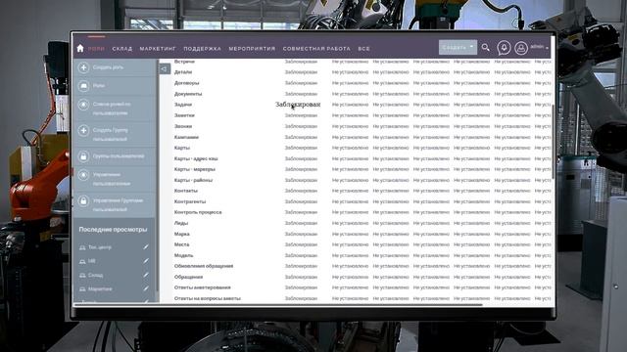
Task: Click Заблокирован cell in the Контакты row
Action: click(x=301, y=191)
